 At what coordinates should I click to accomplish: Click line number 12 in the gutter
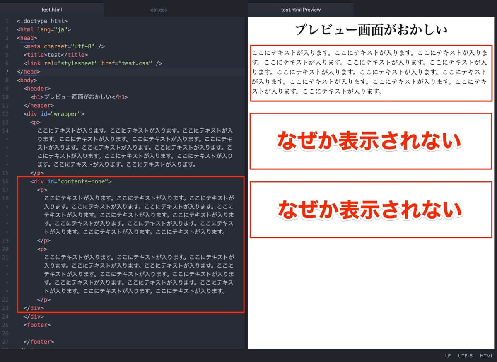pyautogui.click(x=5, y=114)
